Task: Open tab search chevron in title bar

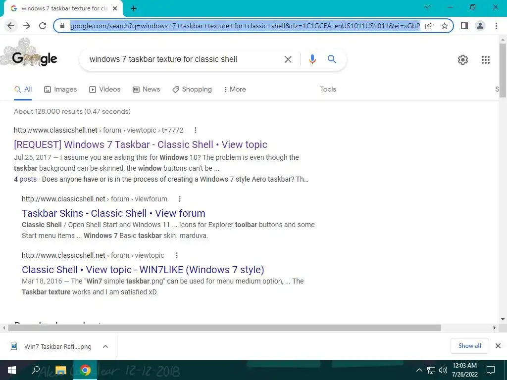Action: (427, 7)
